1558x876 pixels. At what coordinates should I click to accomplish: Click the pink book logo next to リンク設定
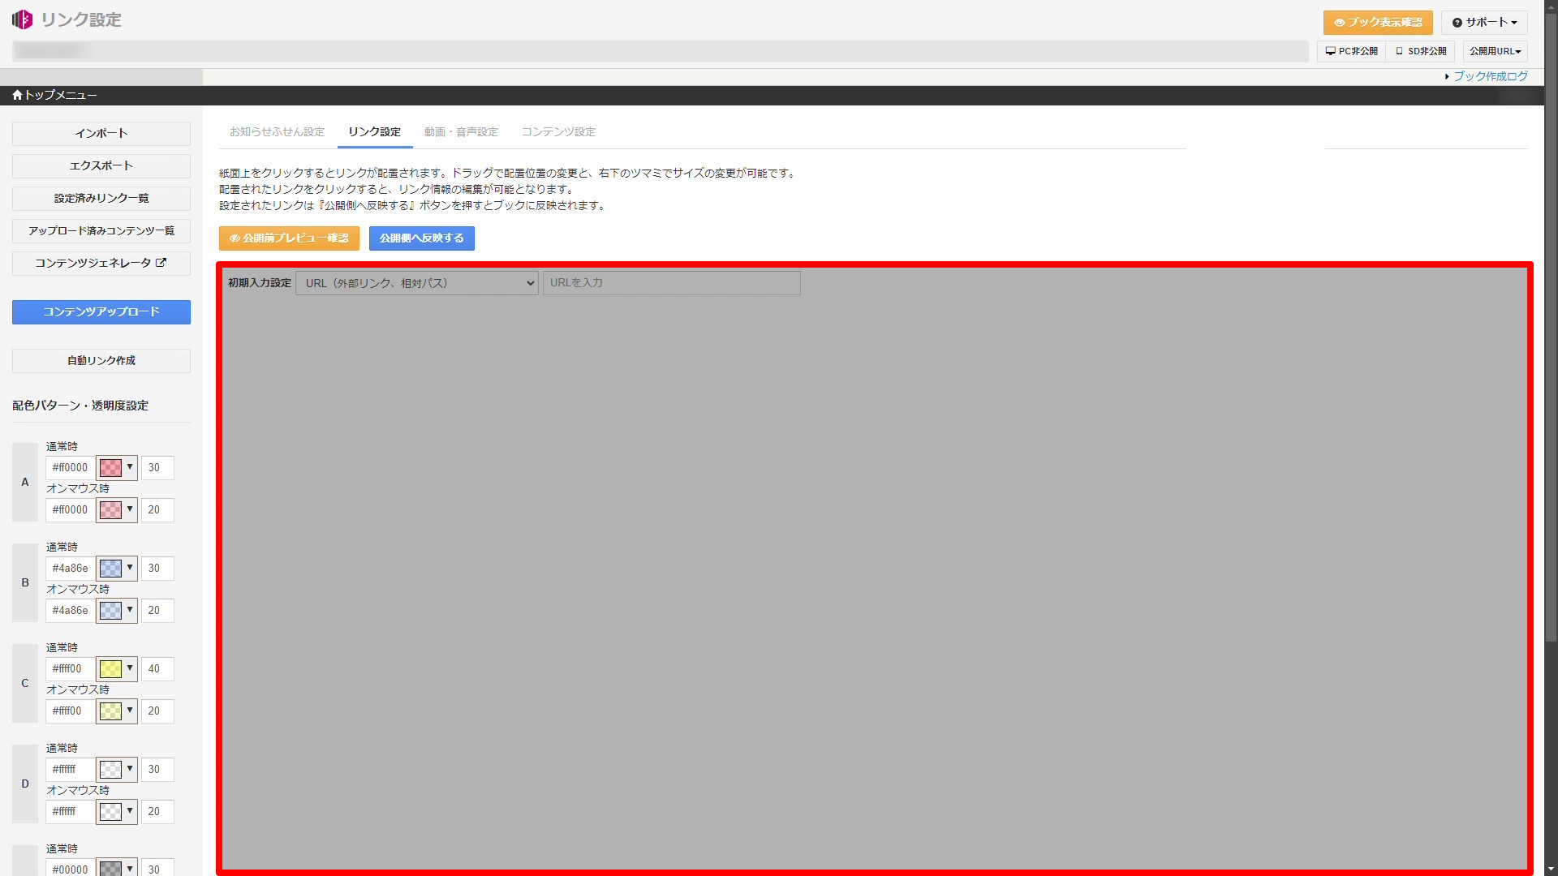pyautogui.click(x=22, y=19)
